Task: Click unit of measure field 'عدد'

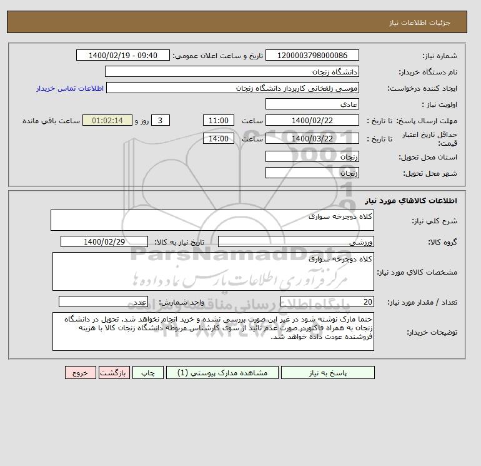Action: (103, 301)
